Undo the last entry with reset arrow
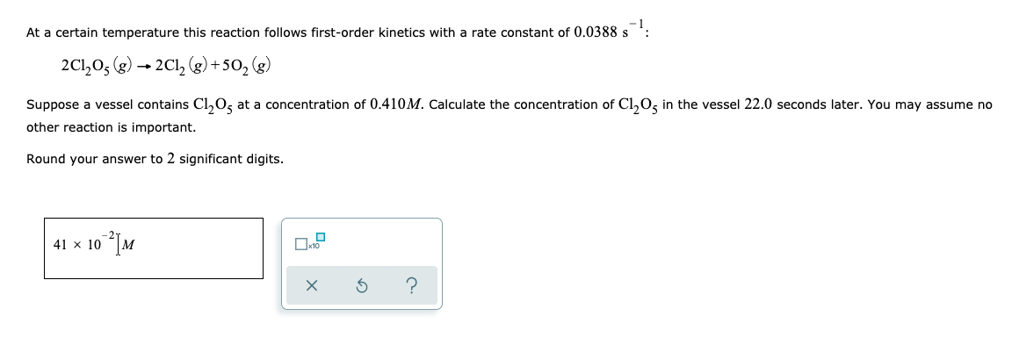Image resolution: width=1019 pixels, height=352 pixels. click(362, 285)
